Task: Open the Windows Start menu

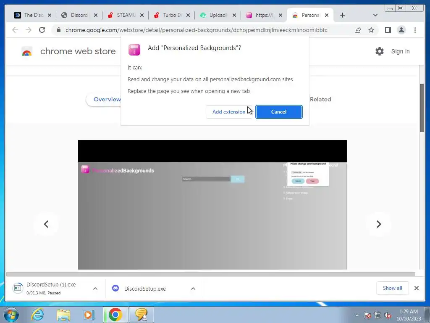Action: tap(11, 315)
